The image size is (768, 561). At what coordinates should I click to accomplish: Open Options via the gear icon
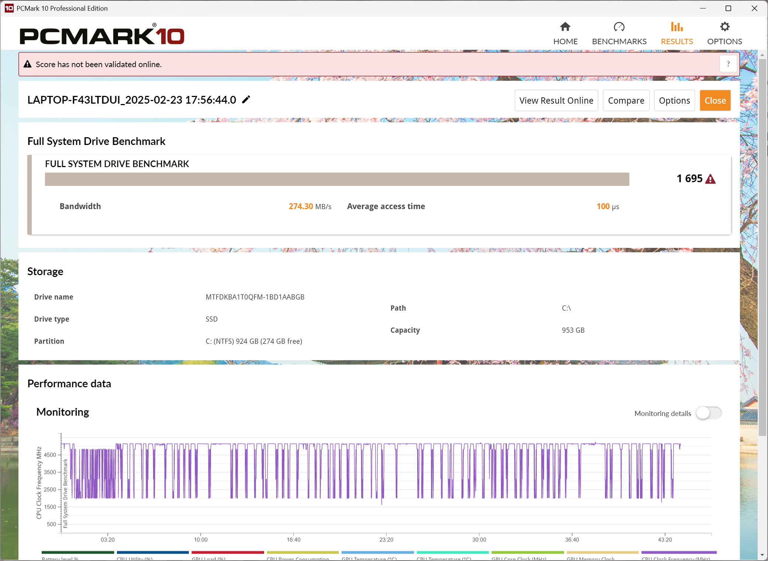[724, 27]
